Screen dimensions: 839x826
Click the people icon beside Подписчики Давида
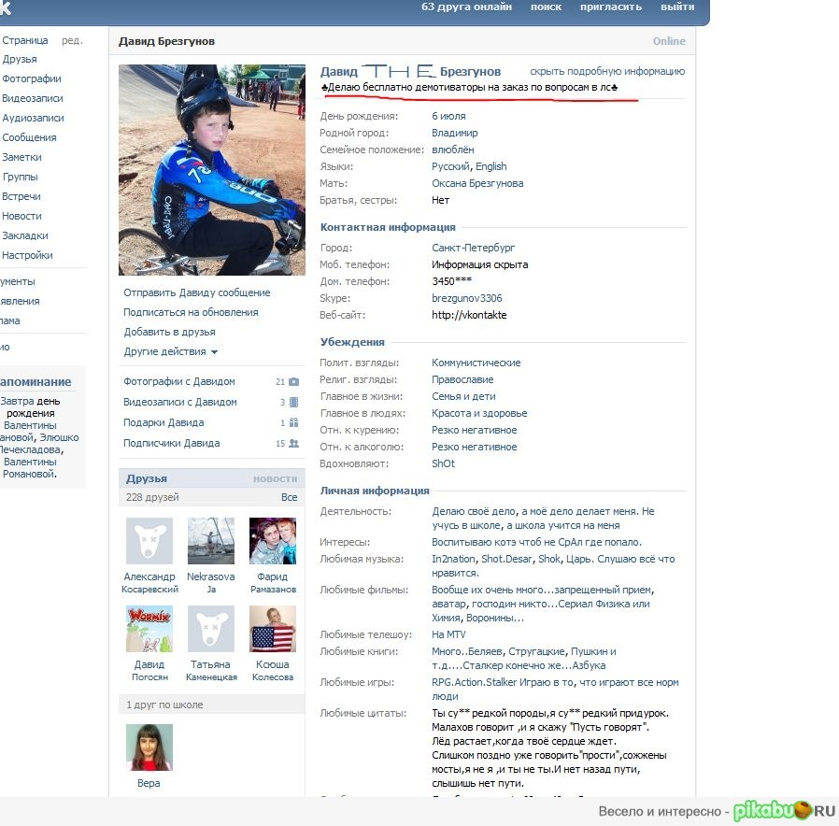pos(293,444)
